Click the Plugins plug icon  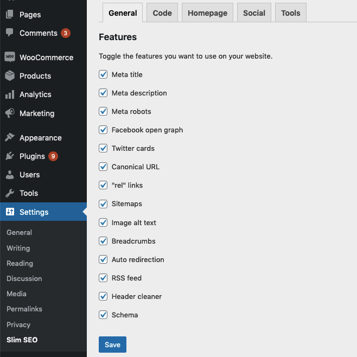click(x=10, y=156)
